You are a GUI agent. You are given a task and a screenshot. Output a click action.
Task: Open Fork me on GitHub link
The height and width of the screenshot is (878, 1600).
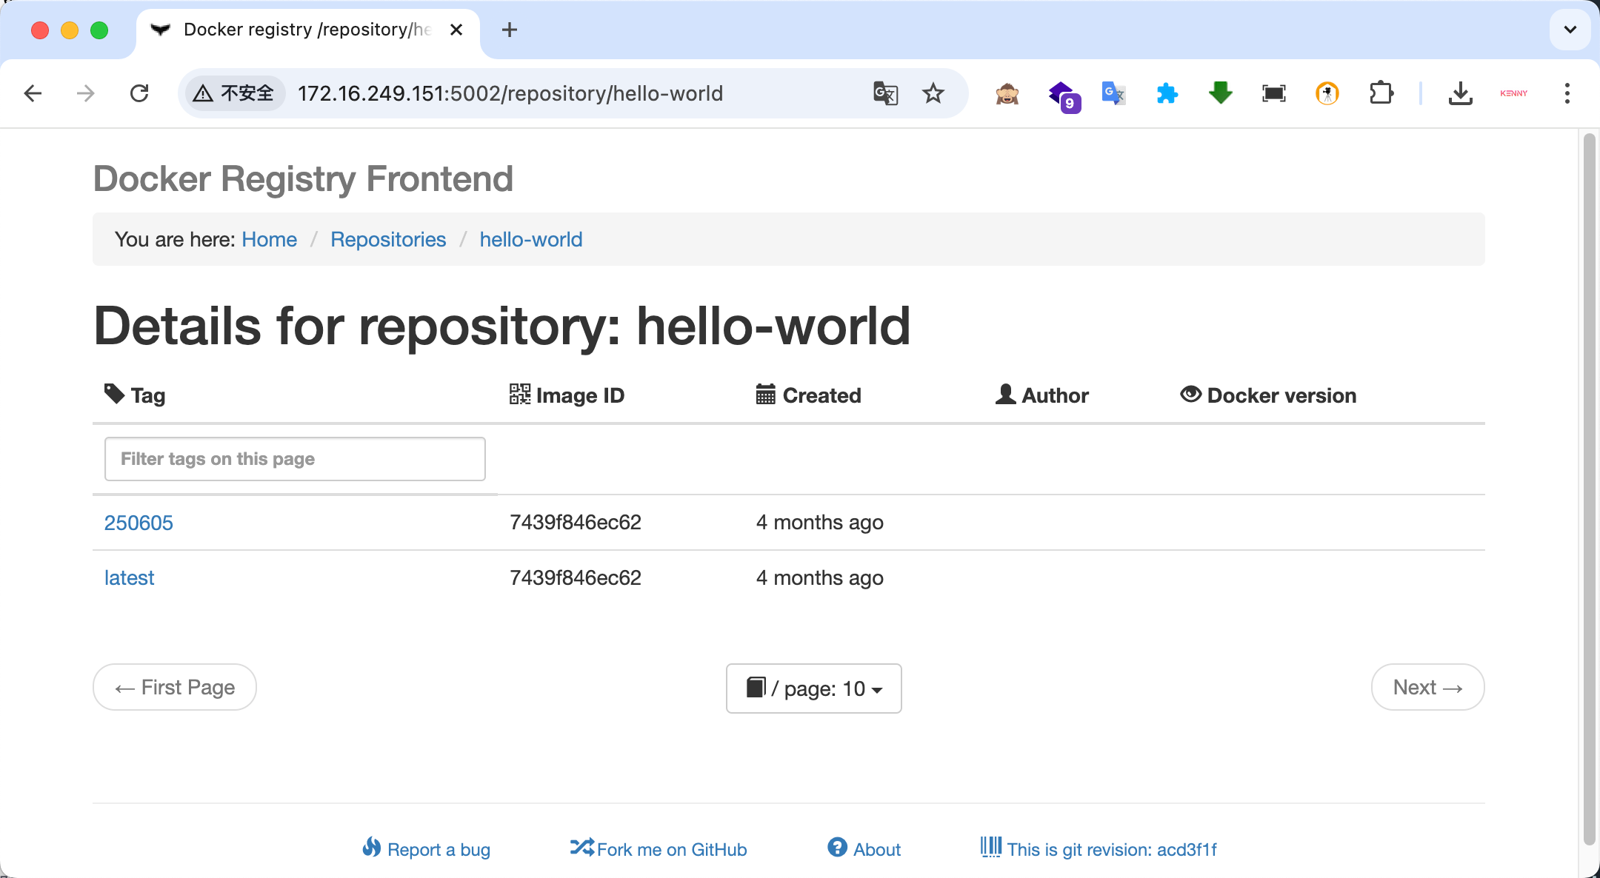point(659,849)
